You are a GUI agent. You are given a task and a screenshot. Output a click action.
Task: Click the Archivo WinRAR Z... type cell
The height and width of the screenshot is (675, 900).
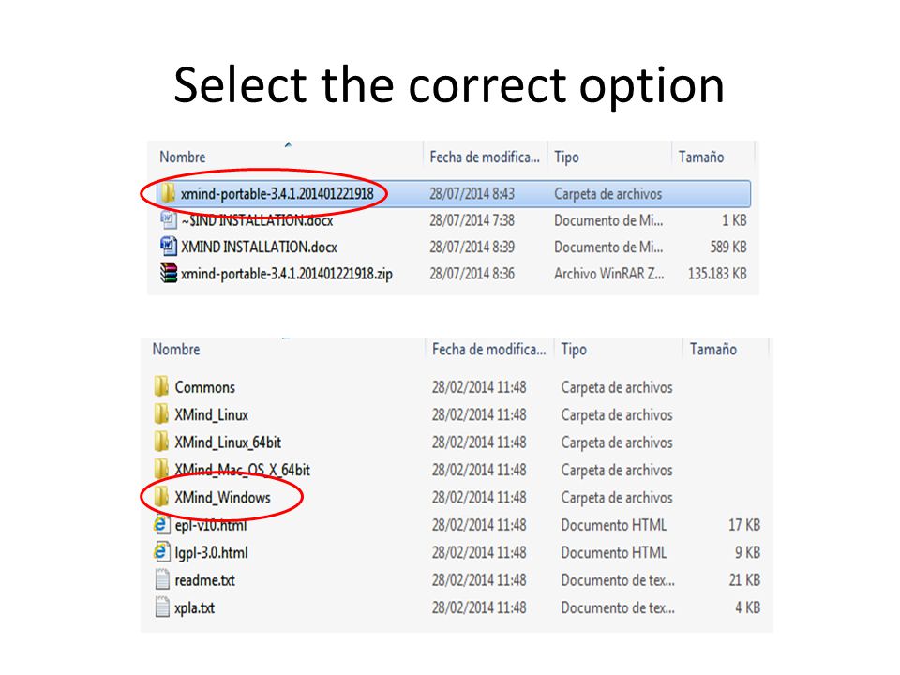(x=609, y=273)
